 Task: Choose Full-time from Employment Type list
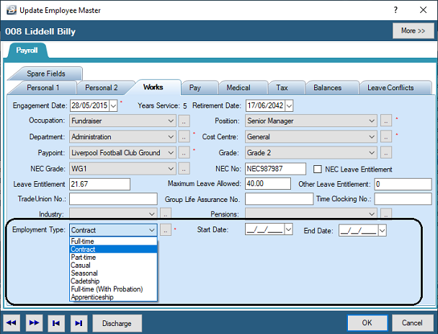tap(113, 241)
